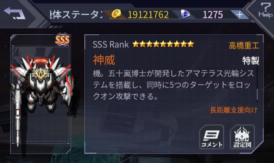Tap the 1275 diamond balance
This screenshot has height=163, width=274.
point(213,15)
